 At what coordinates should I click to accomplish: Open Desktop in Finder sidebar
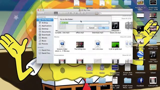pyautogui.click(x=45, y=29)
